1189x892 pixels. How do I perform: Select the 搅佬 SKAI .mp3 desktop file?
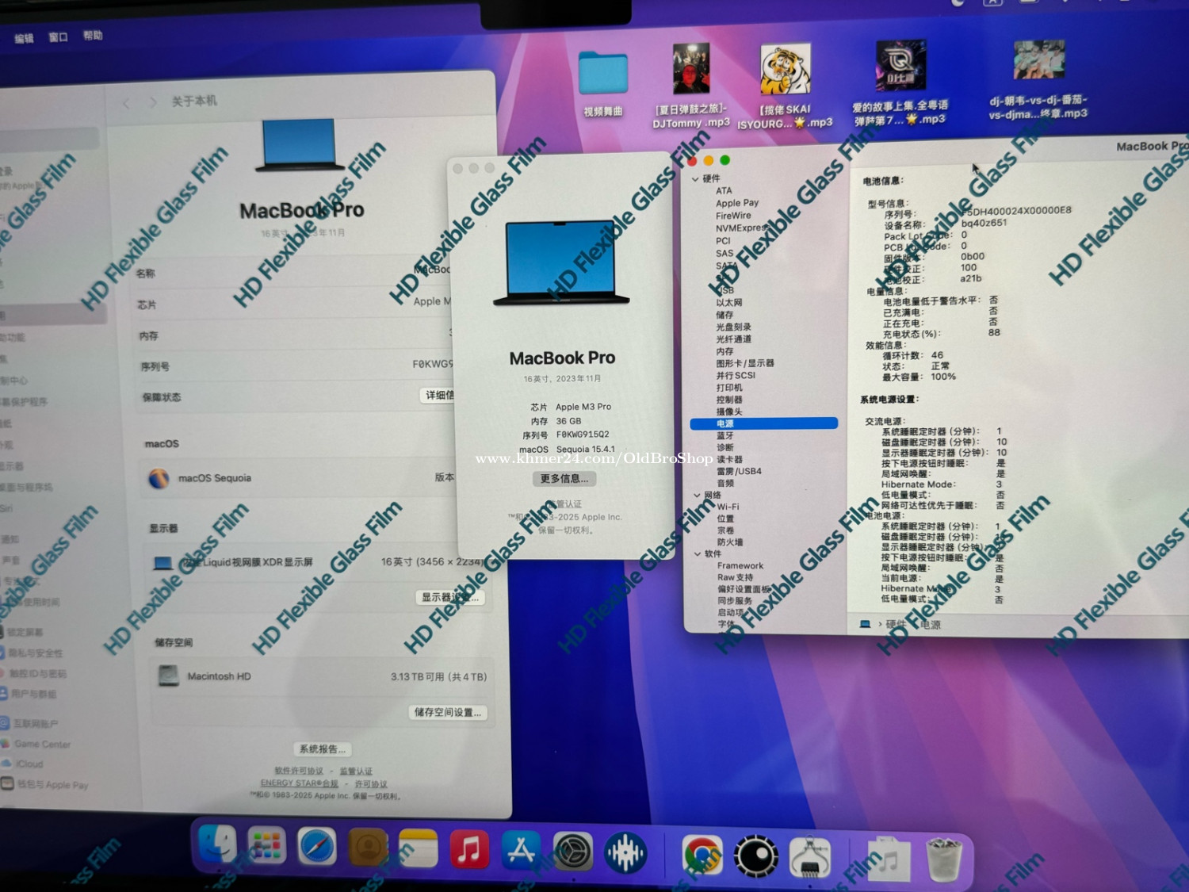tap(785, 86)
